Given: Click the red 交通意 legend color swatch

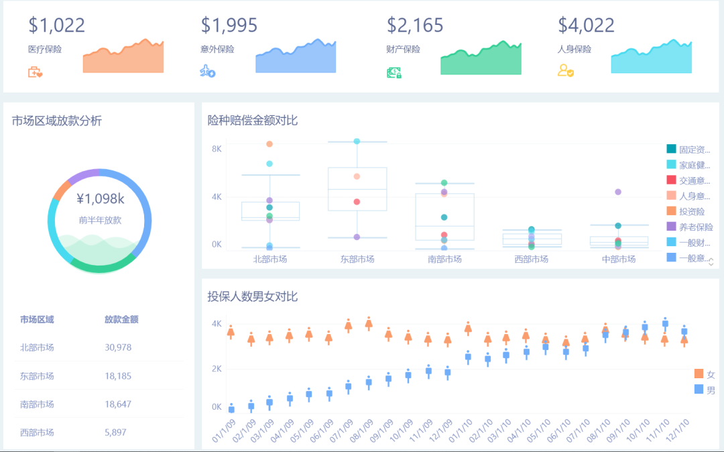Looking at the screenshot, I should tap(671, 180).
